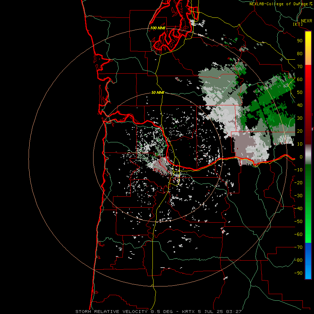314x314 pixels.
Task: Click the "5 JUL 25 03:27" timestamp
Action: (x=220, y=312)
